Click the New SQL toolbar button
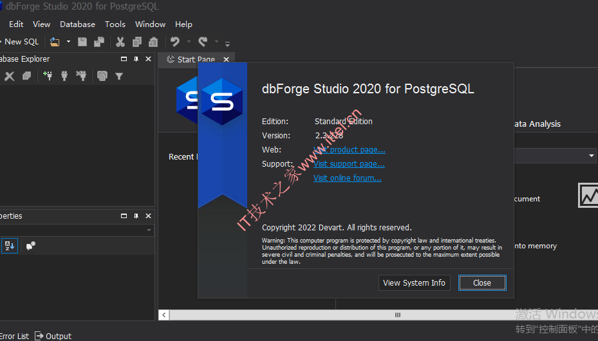This screenshot has width=598, height=341. [x=19, y=42]
